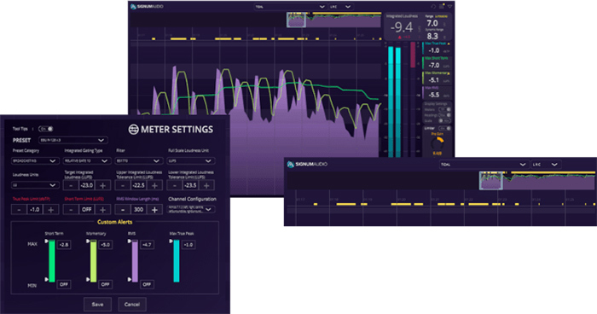Screen dimensions: 597x314
Task: Toggle the Meters display switch
Action: (x=444, y=109)
